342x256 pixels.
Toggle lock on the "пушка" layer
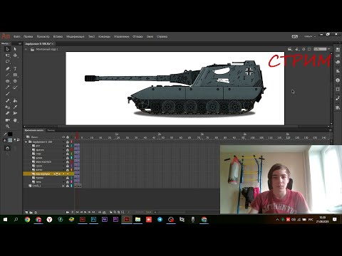(x=68, y=178)
